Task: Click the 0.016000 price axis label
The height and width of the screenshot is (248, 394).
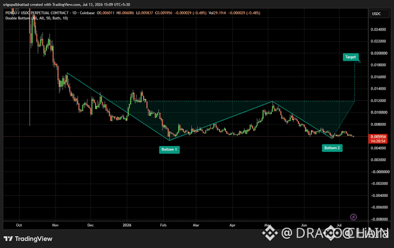Action: (x=378, y=77)
